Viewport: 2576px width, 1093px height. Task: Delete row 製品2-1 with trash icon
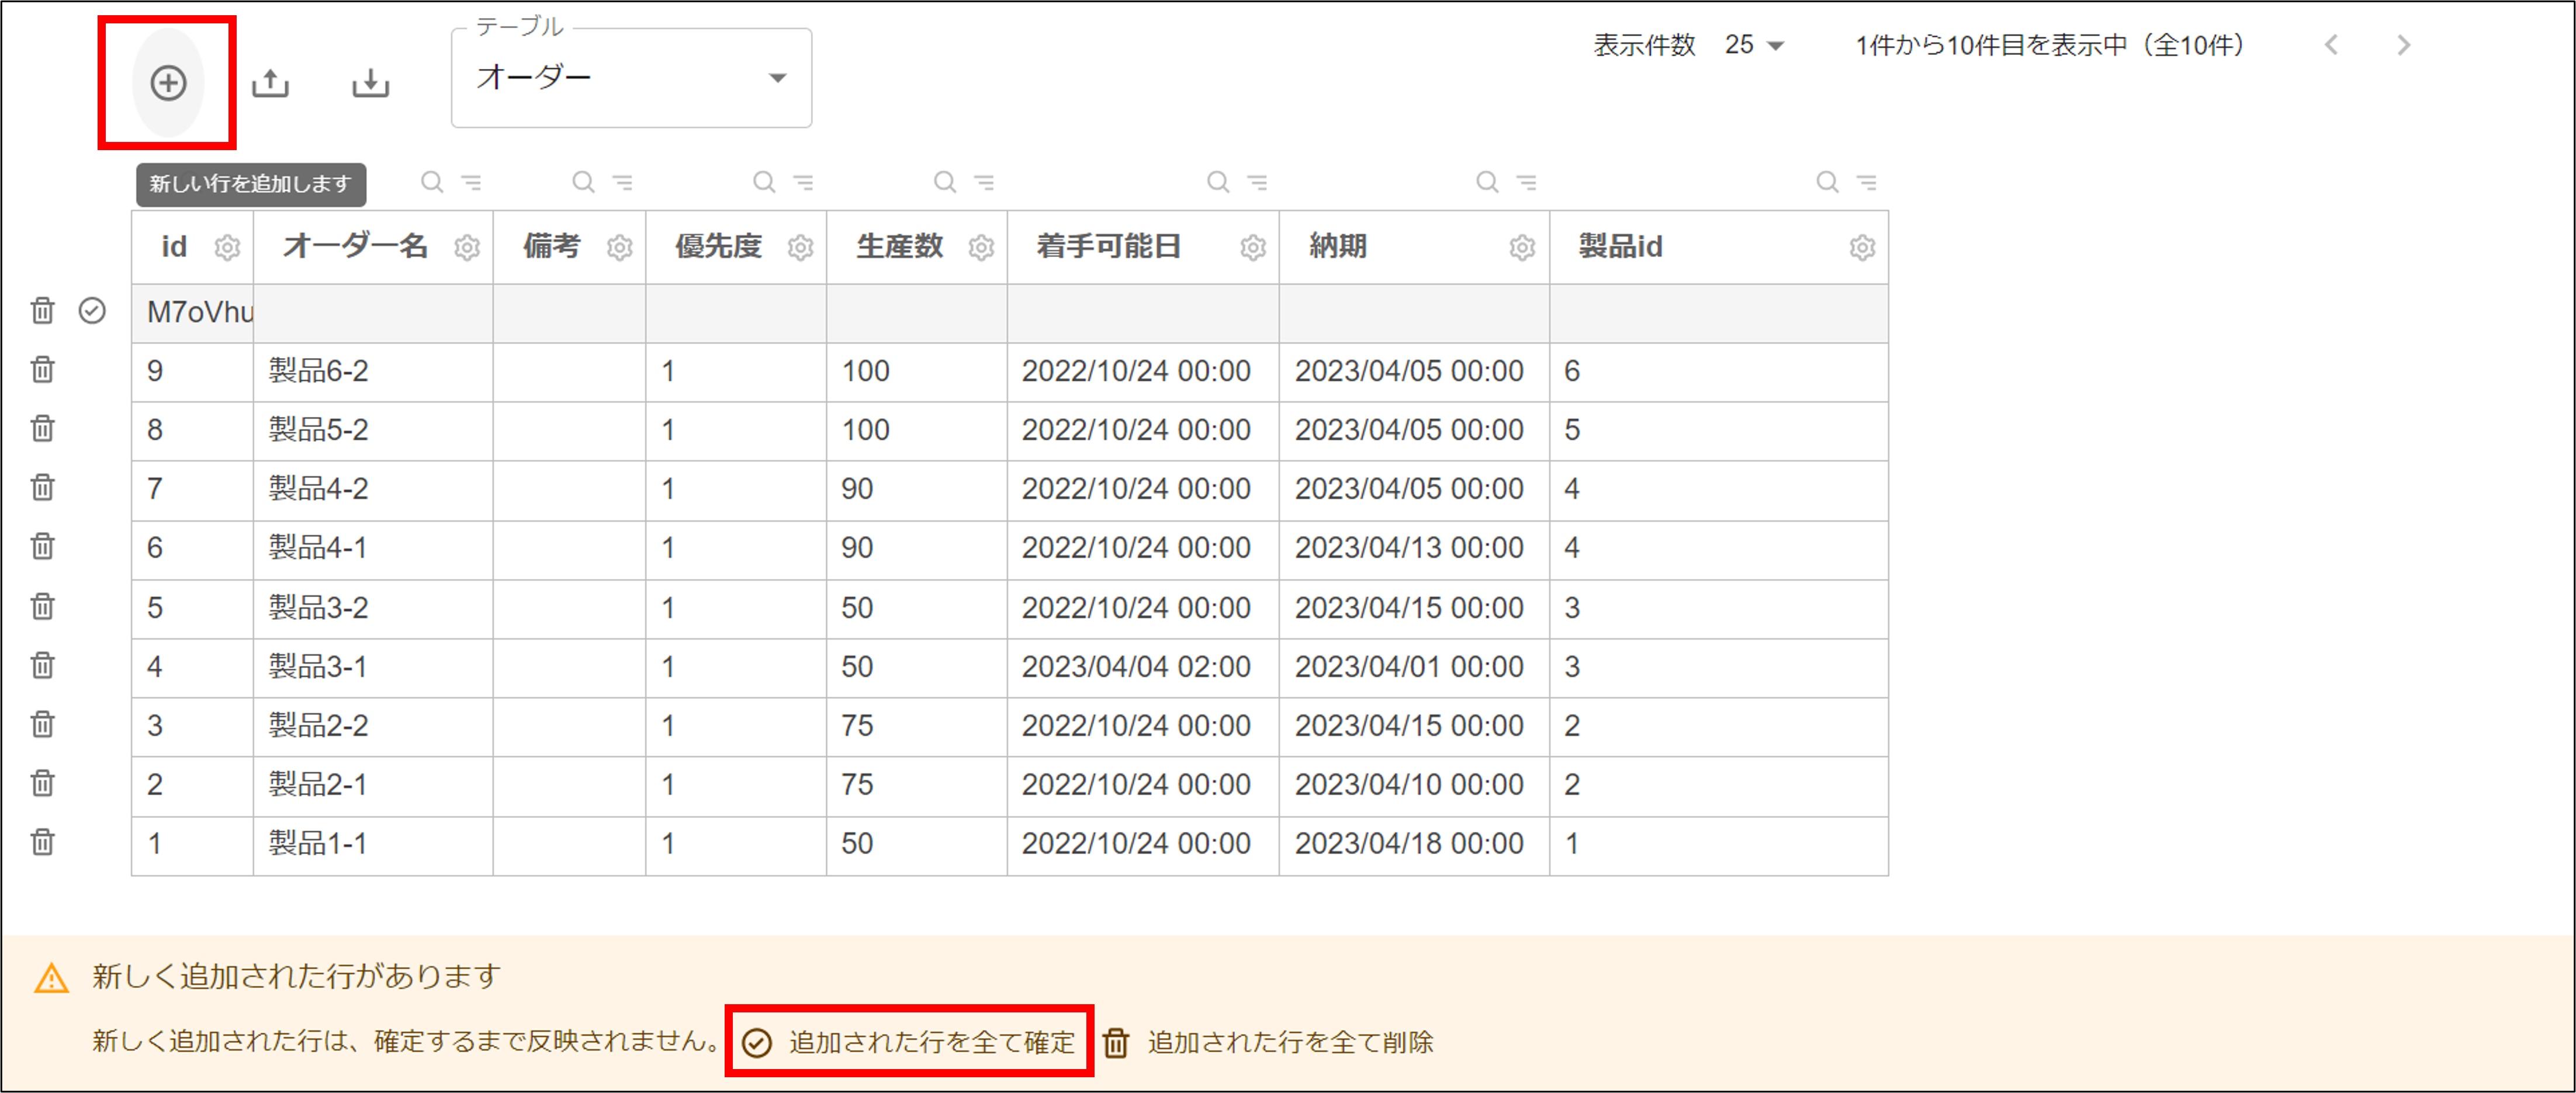click(42, 784)
